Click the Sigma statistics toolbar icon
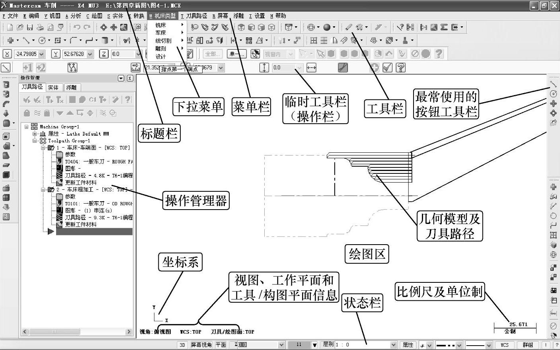Viewport: 560px width, 350px height. [444, 27]
